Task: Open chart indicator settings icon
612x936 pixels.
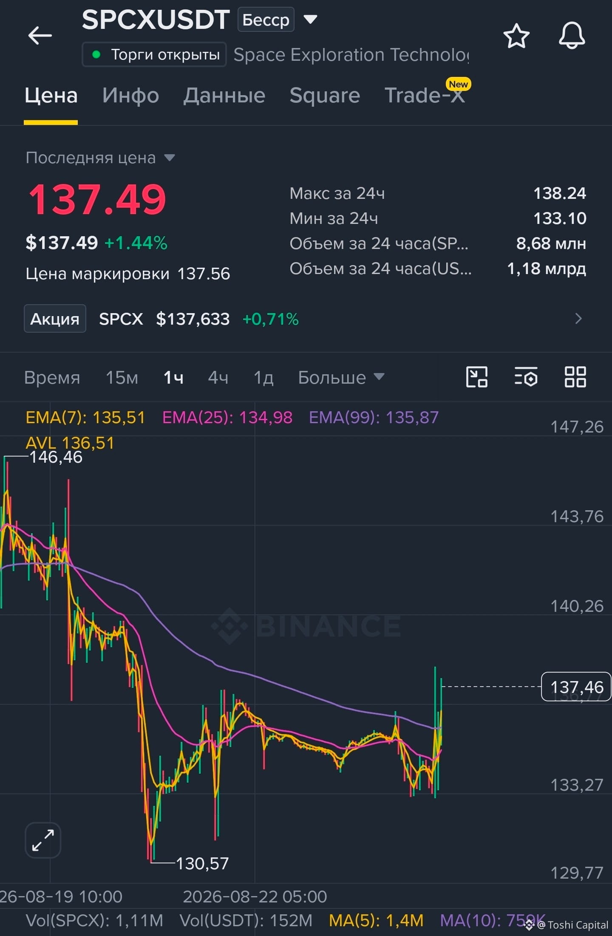Action: pos(526,377)
